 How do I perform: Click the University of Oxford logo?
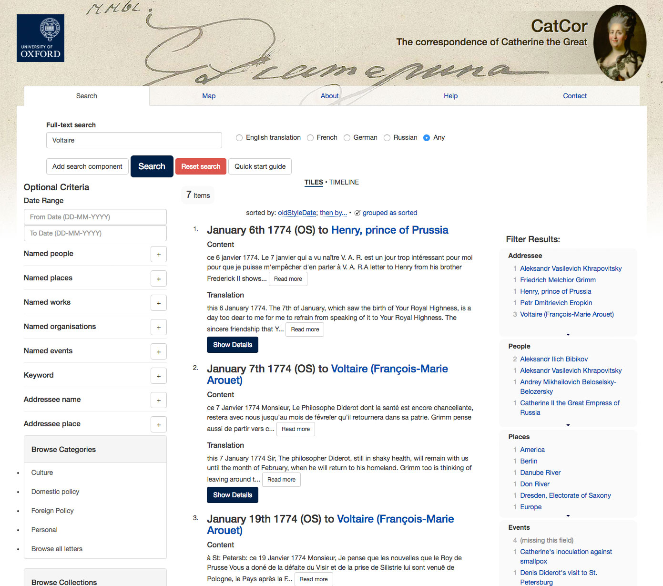tap(41, 38)
